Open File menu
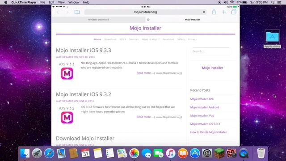 tap(43, 2)
